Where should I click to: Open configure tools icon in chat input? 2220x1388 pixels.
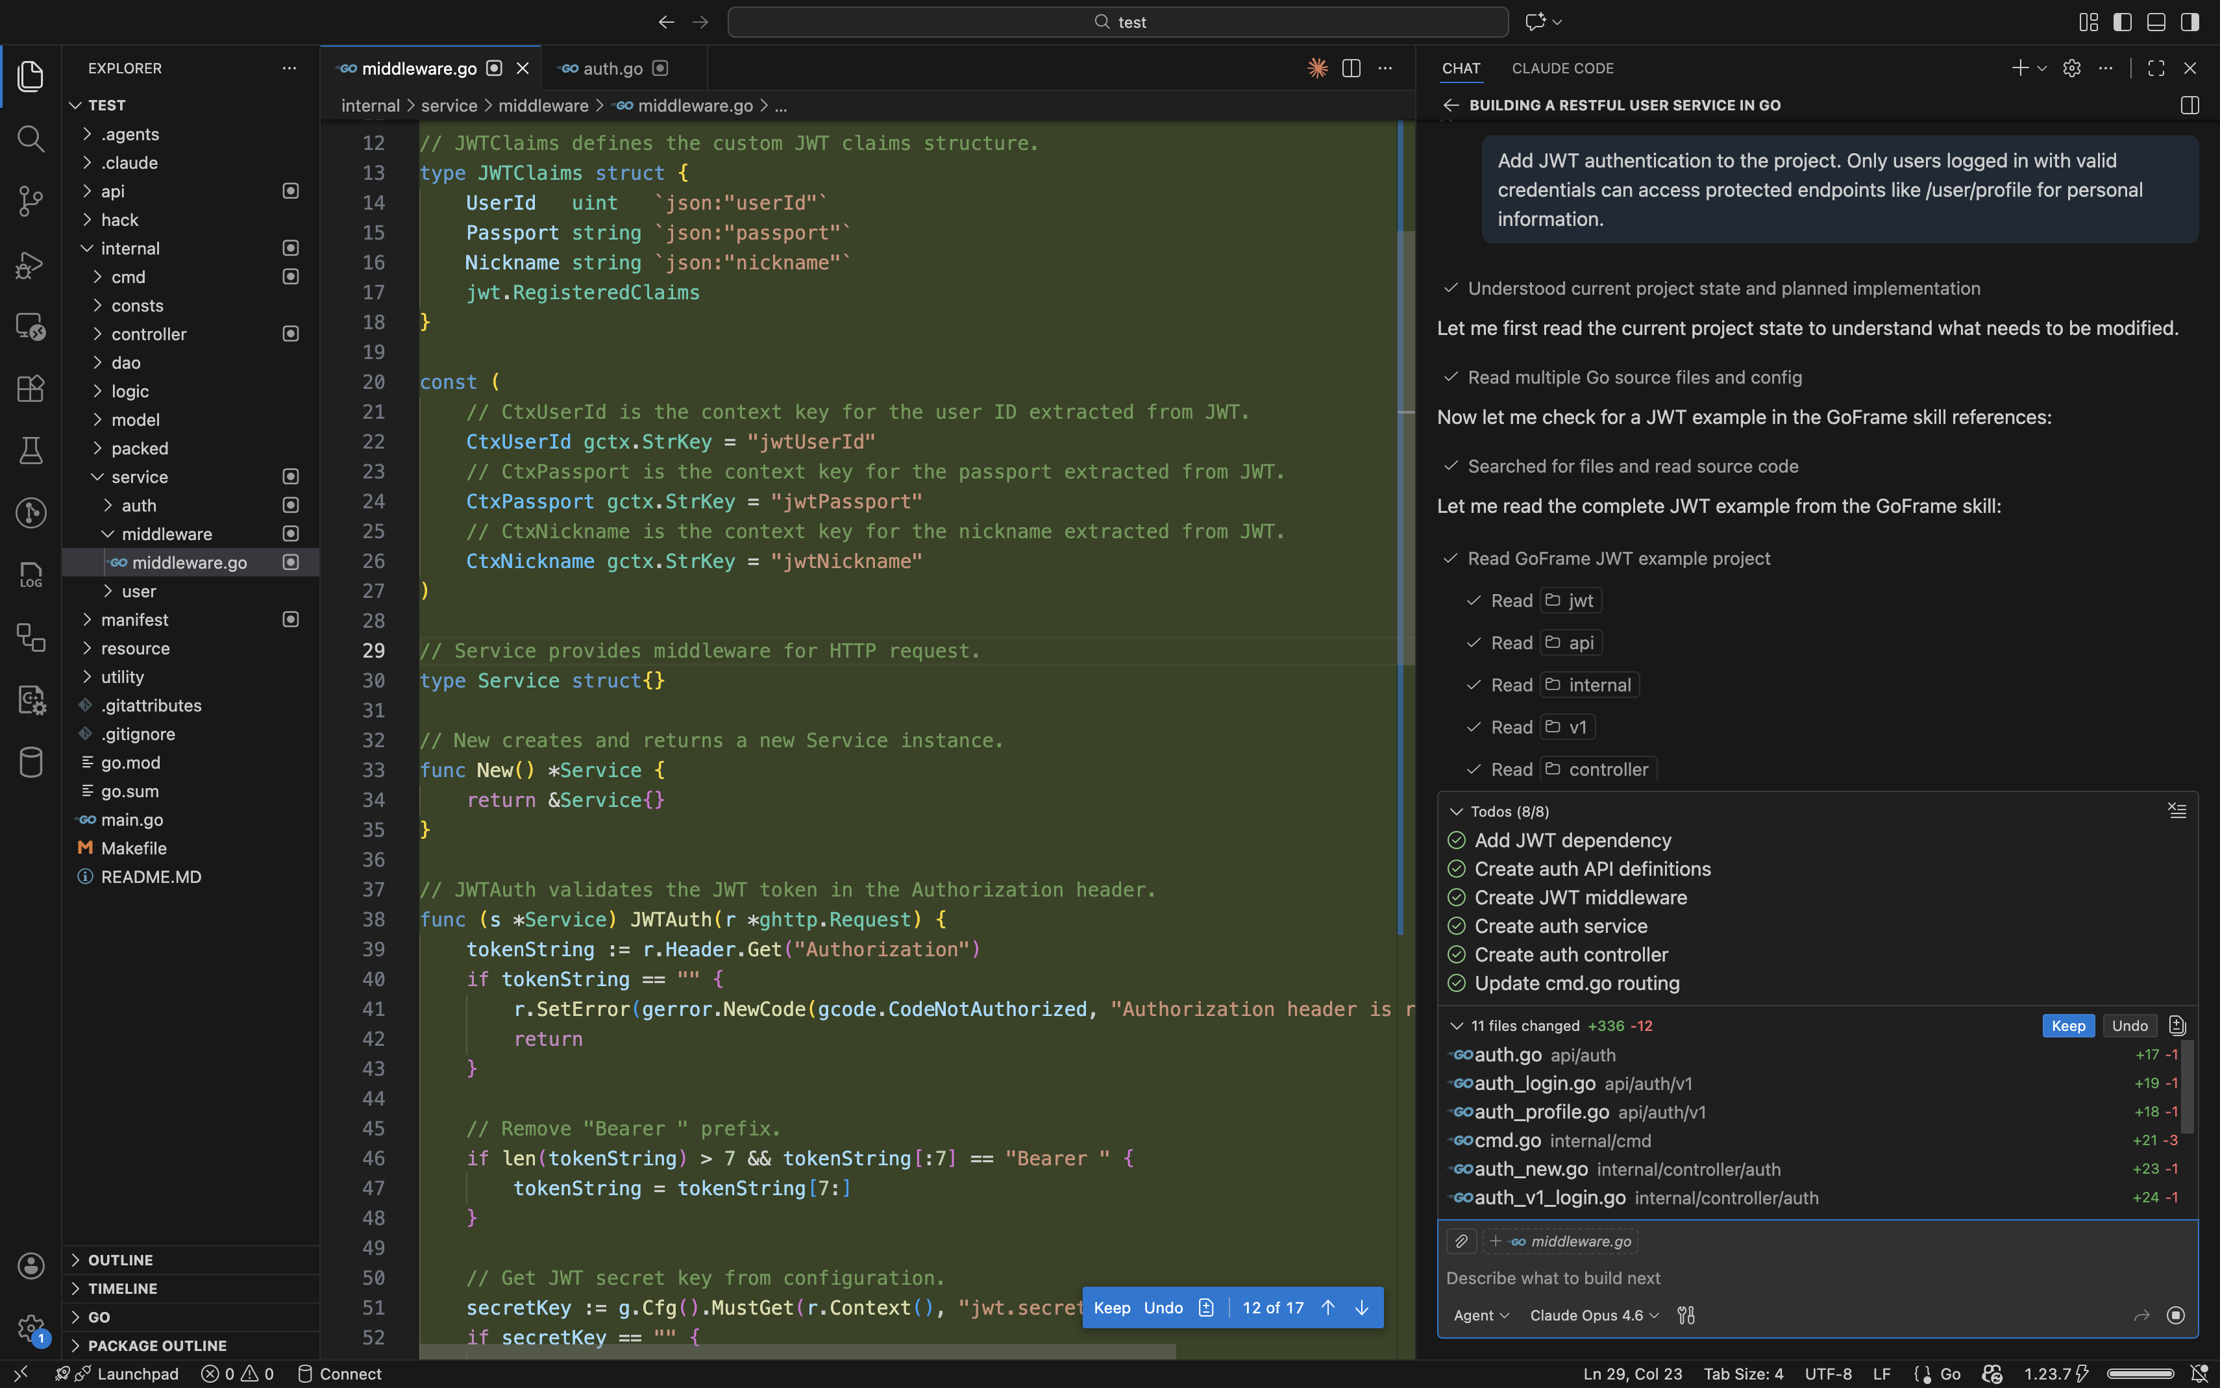1686,1315
